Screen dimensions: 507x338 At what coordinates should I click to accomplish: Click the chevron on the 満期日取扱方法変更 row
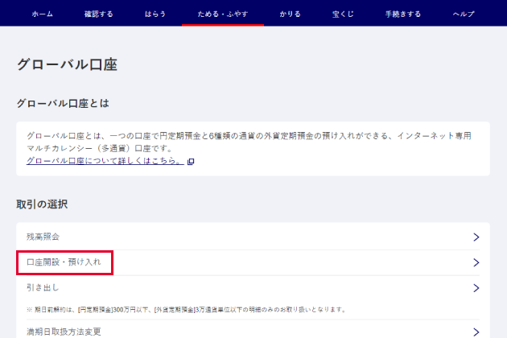tap(476, 332)
